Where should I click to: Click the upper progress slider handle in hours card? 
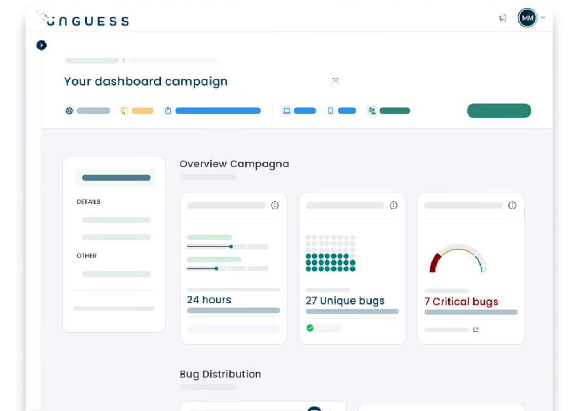(x=231, y=246)
